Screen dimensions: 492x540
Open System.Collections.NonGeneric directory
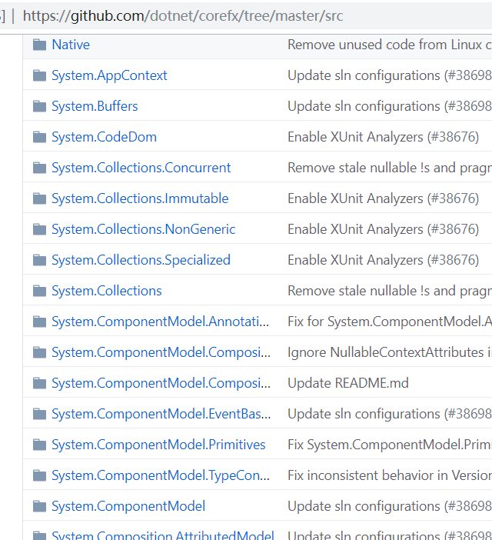coord(143,229)
